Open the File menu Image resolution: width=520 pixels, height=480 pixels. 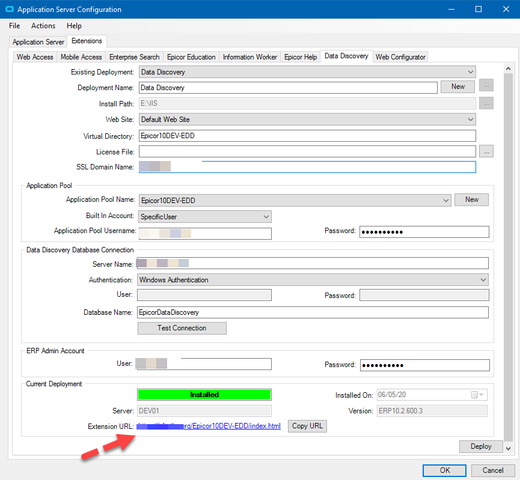(x=14, y=26)
